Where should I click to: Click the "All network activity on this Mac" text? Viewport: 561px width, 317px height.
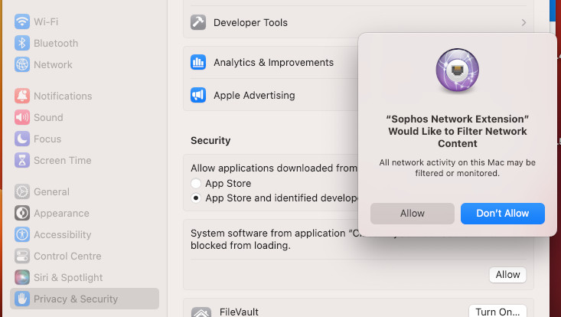click(457, 168)
